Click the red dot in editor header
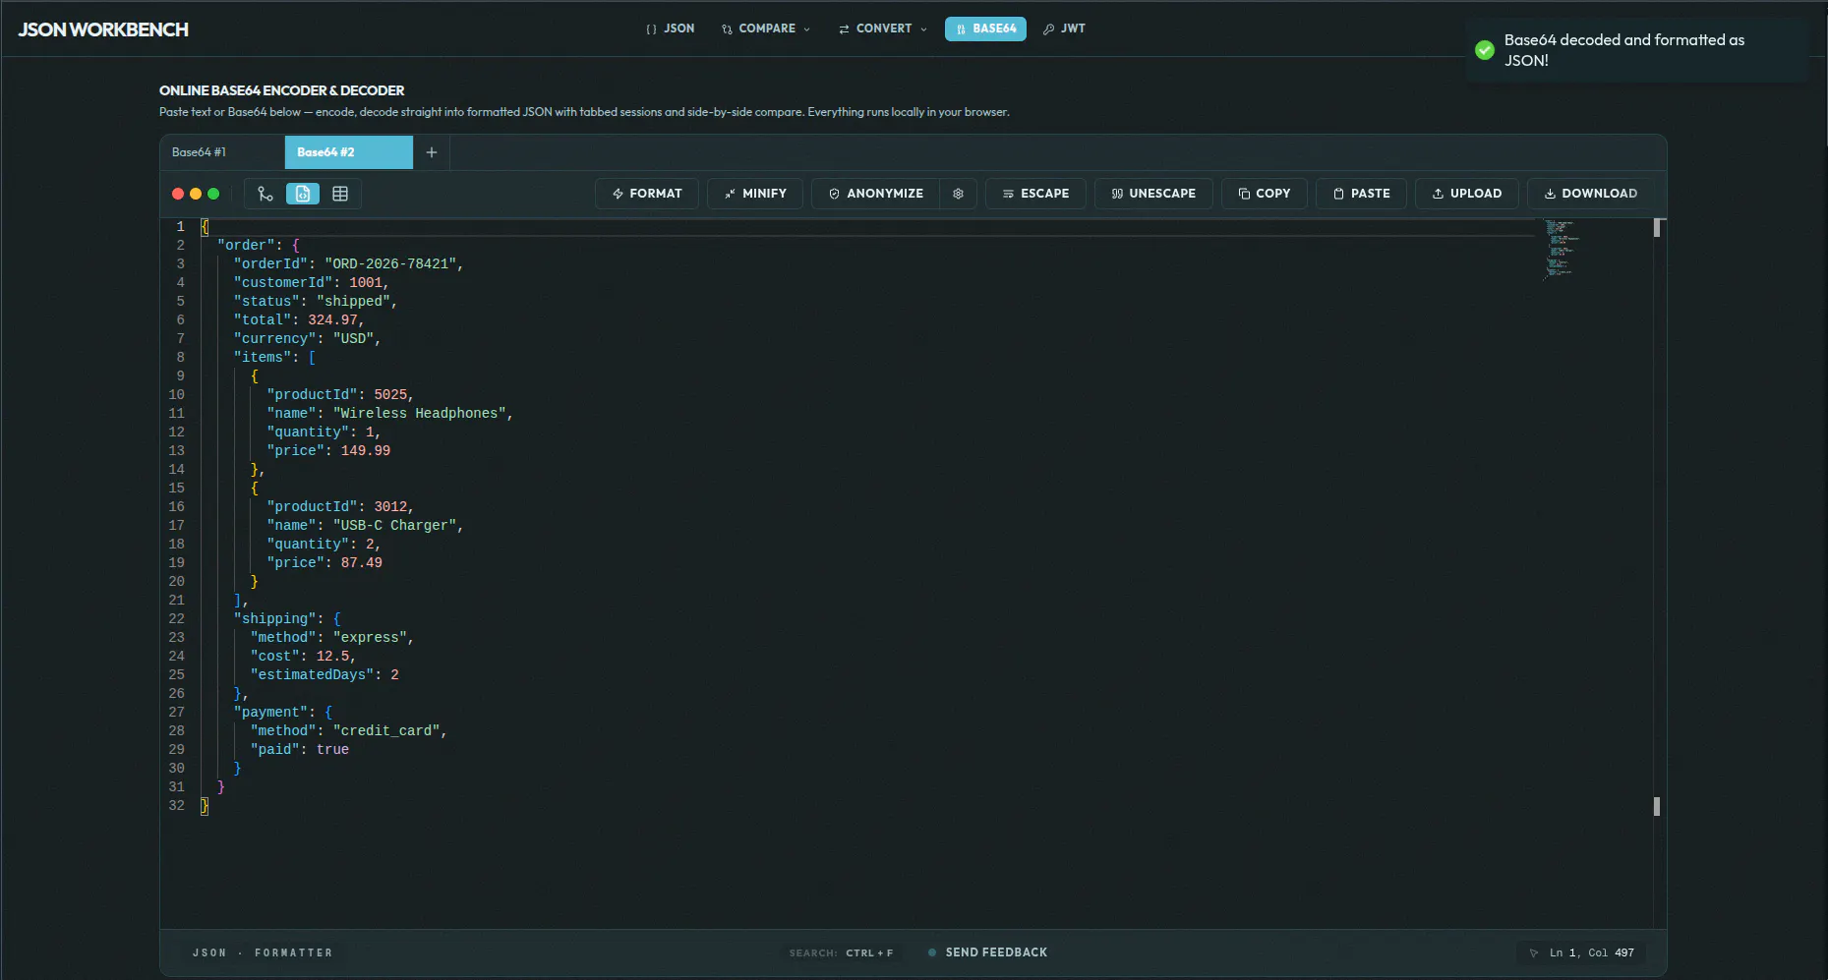This screenshot has height=980, width=1828. 178,194
